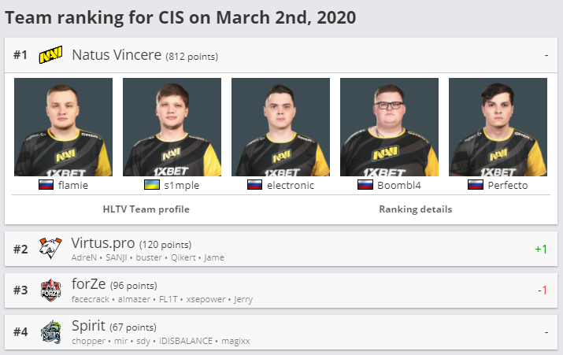Image resolution: width=563 pixels, height=355 pixels.
Task: Collapse the Natus Vincere header row
Action: coord(281,55)
